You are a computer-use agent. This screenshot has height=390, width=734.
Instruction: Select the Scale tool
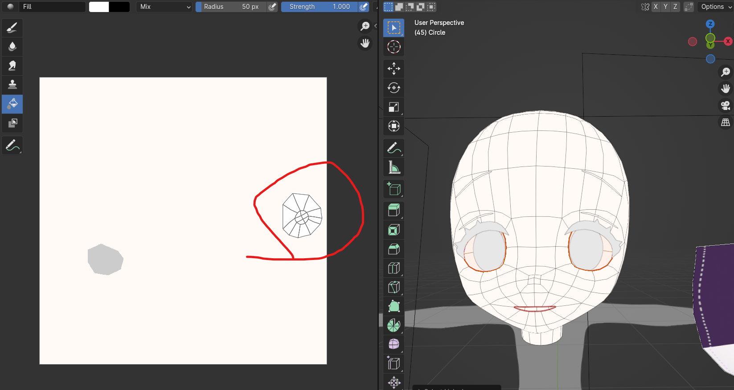click(x=394, y=107)
